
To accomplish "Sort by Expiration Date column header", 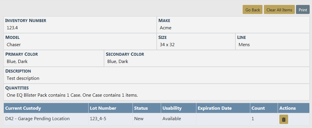I will pos(214,108).
